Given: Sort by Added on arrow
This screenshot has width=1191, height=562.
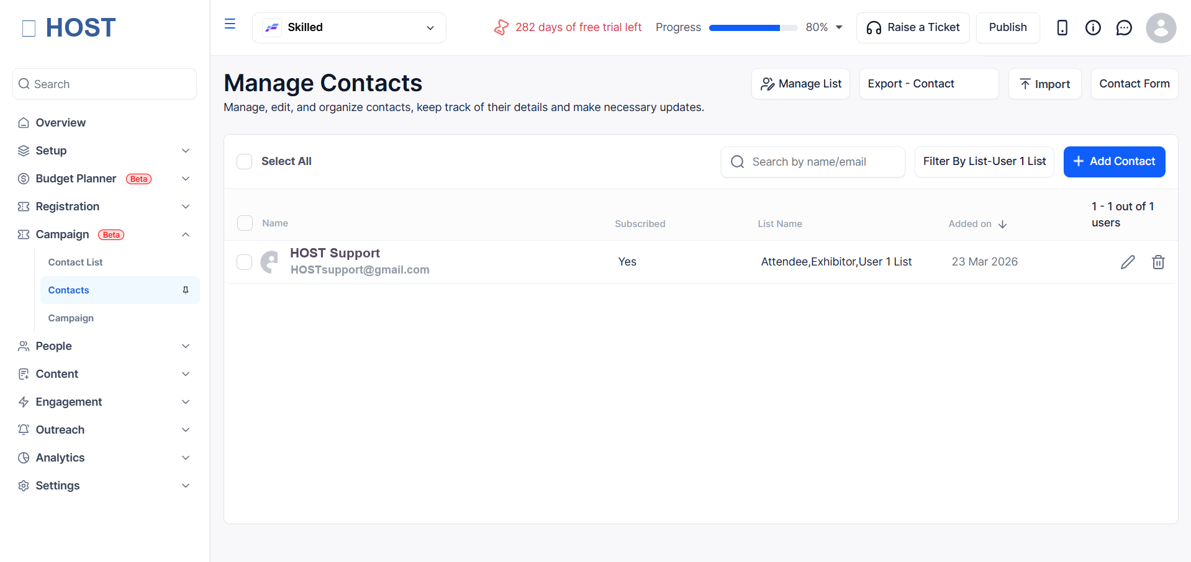Looking at the screenshot, I should pyautogui.click(x=1002, y=224).
